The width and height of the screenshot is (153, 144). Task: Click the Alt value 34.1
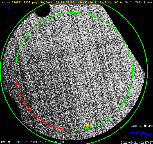pos(129,3)
